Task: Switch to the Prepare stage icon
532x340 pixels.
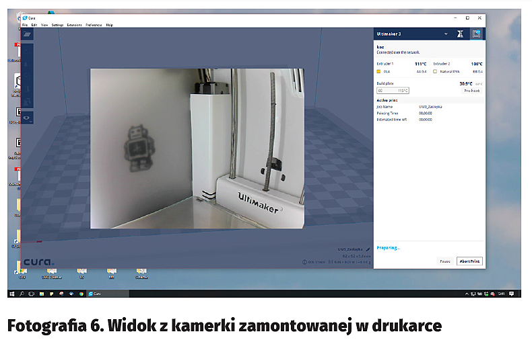Action: (460, 34)
